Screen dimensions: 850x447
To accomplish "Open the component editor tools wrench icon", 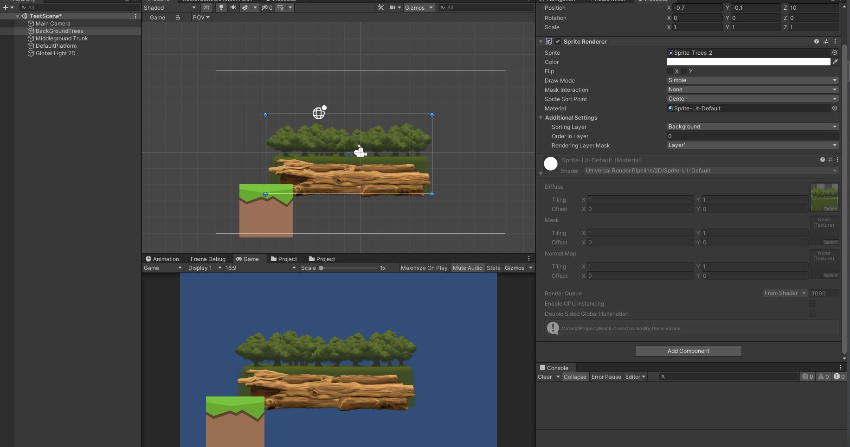I will pyautogui.click(x=380, y=7).
